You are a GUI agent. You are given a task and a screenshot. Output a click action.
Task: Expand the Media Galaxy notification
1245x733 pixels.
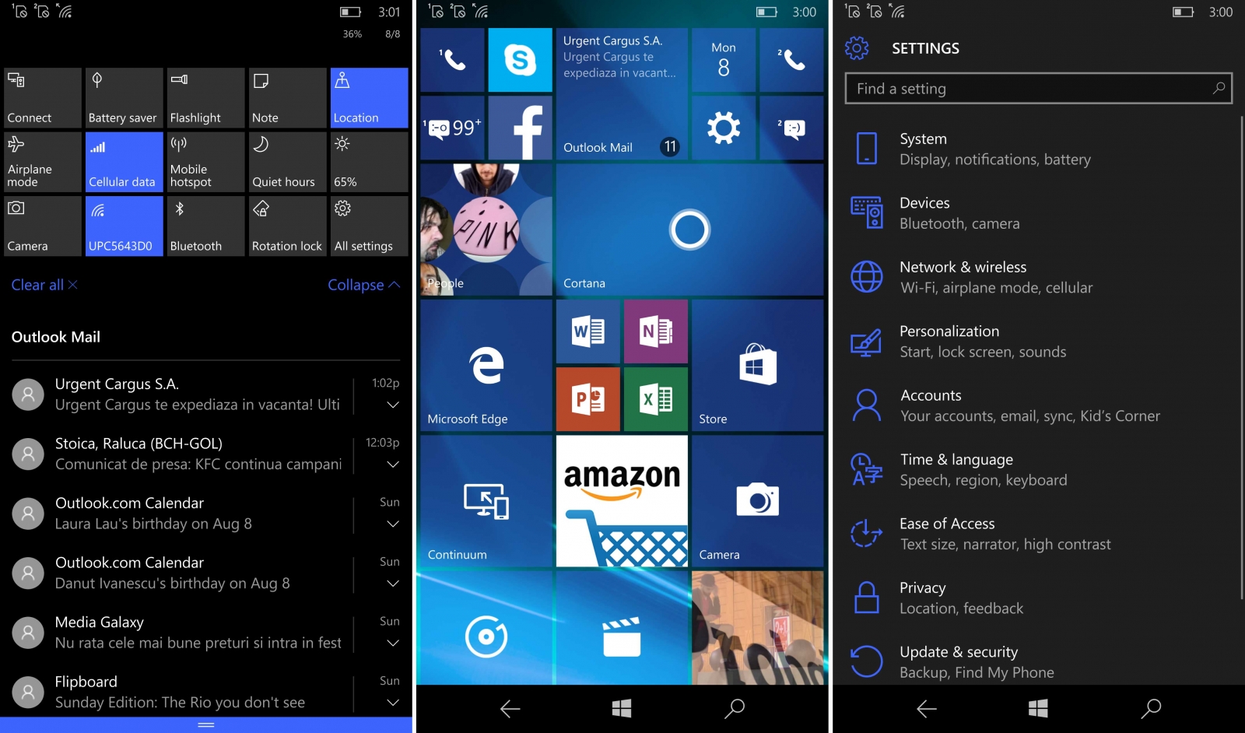coord(393,643)
